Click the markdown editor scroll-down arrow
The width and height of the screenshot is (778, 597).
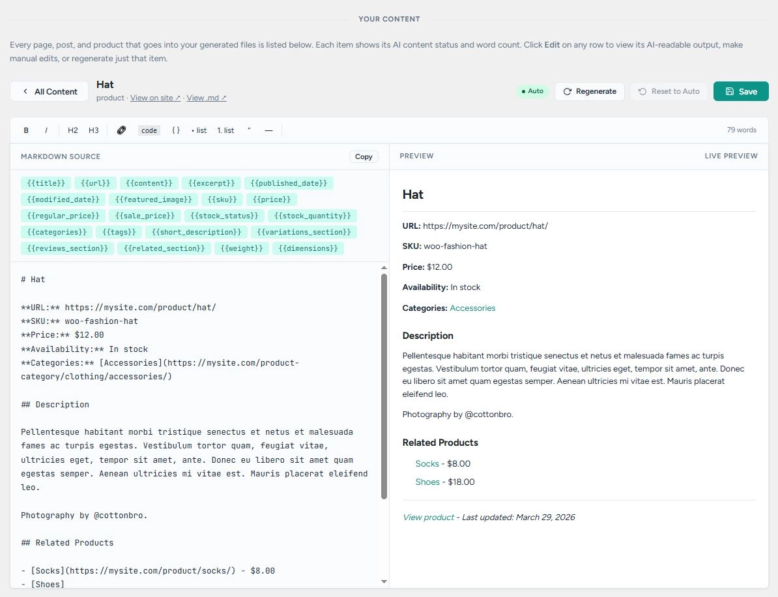click(384, 581)
